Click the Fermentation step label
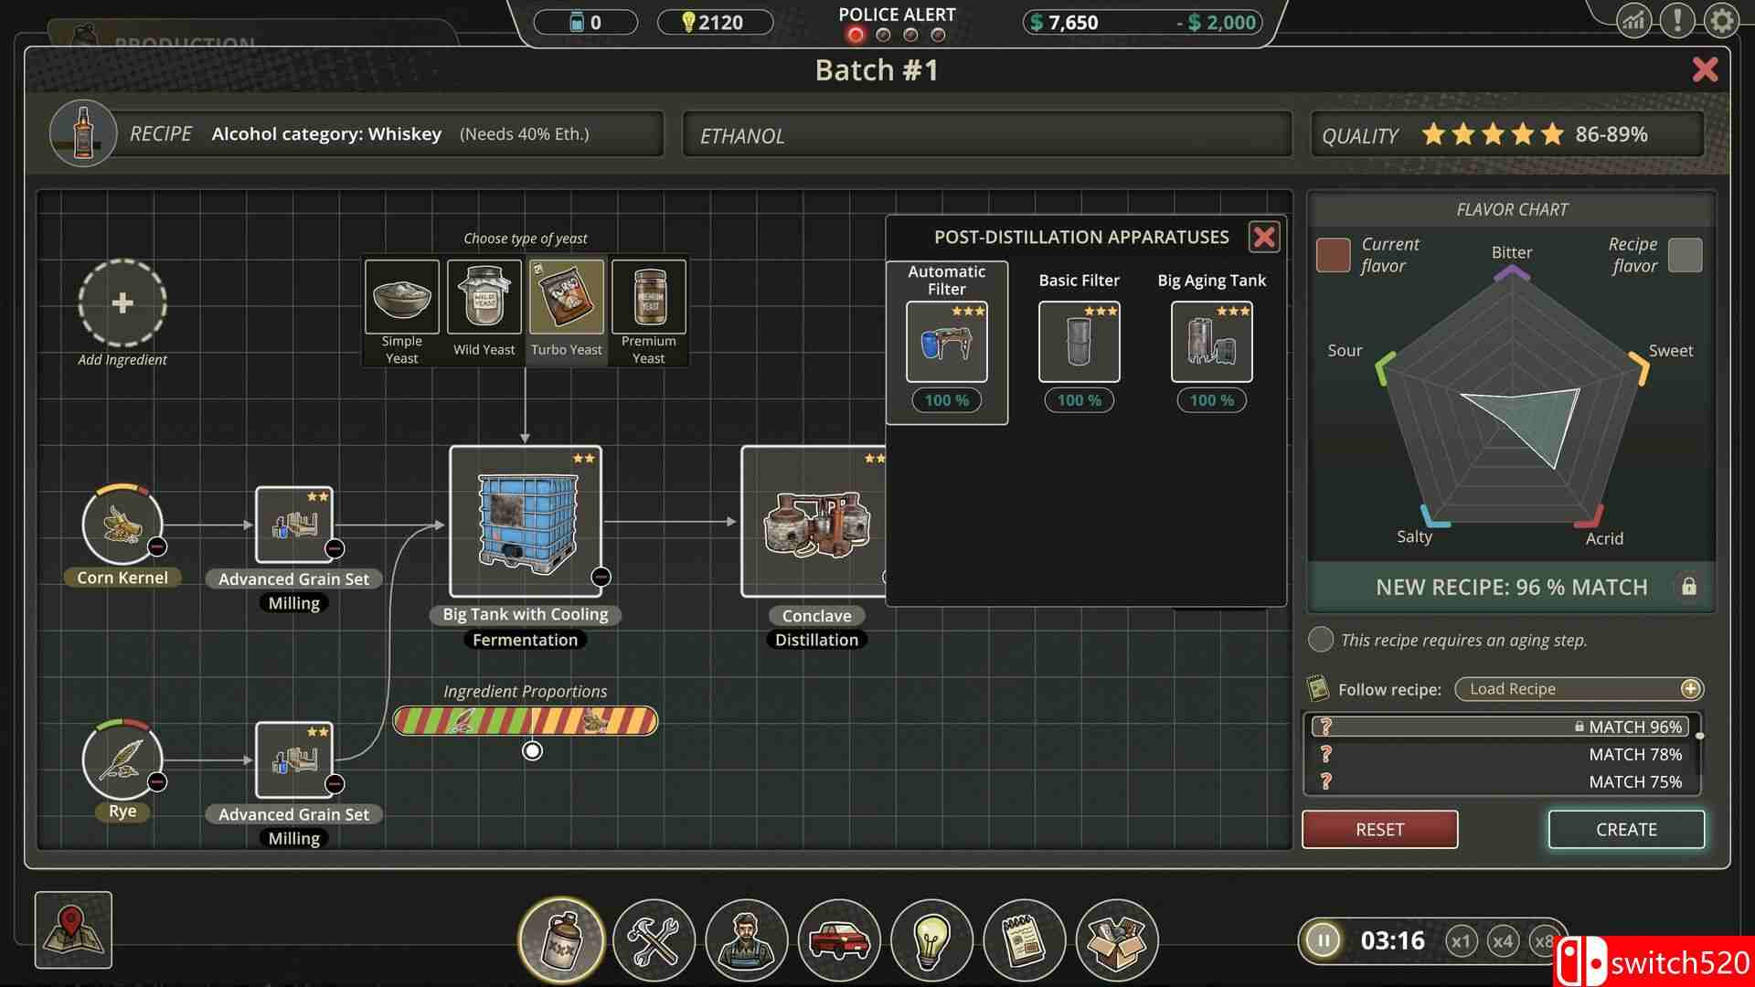Viewport: 1755px width, 987px height. click(x=526, y=640)
